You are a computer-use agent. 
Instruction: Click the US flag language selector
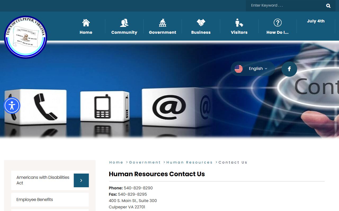tap(239, 69)
